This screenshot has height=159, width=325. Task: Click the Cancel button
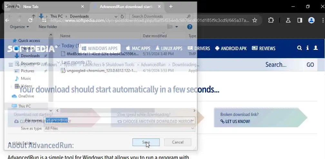coord(178,142)
